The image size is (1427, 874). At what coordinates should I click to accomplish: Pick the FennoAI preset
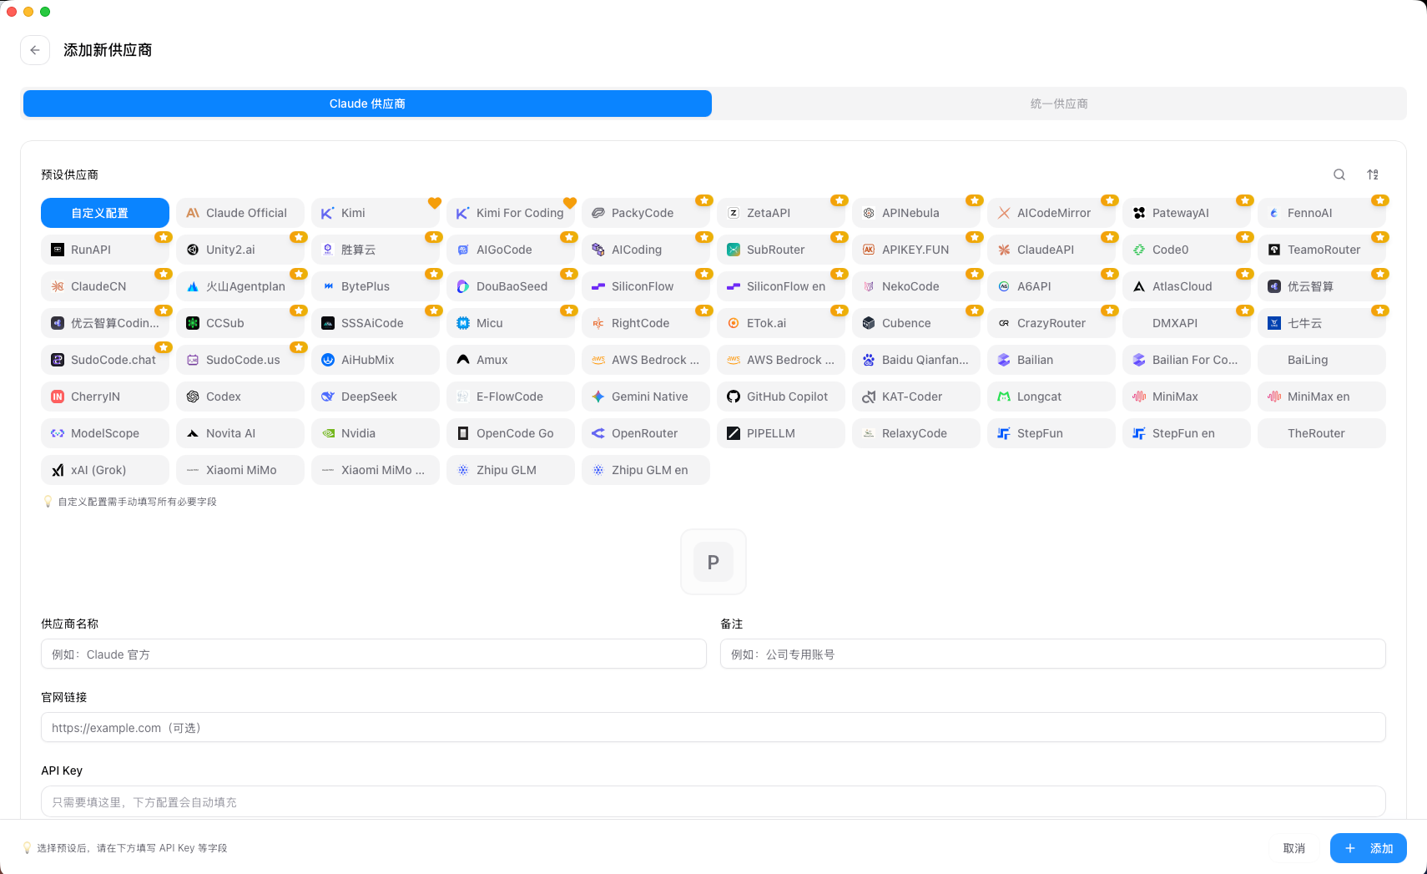(x=1322, y=213)
